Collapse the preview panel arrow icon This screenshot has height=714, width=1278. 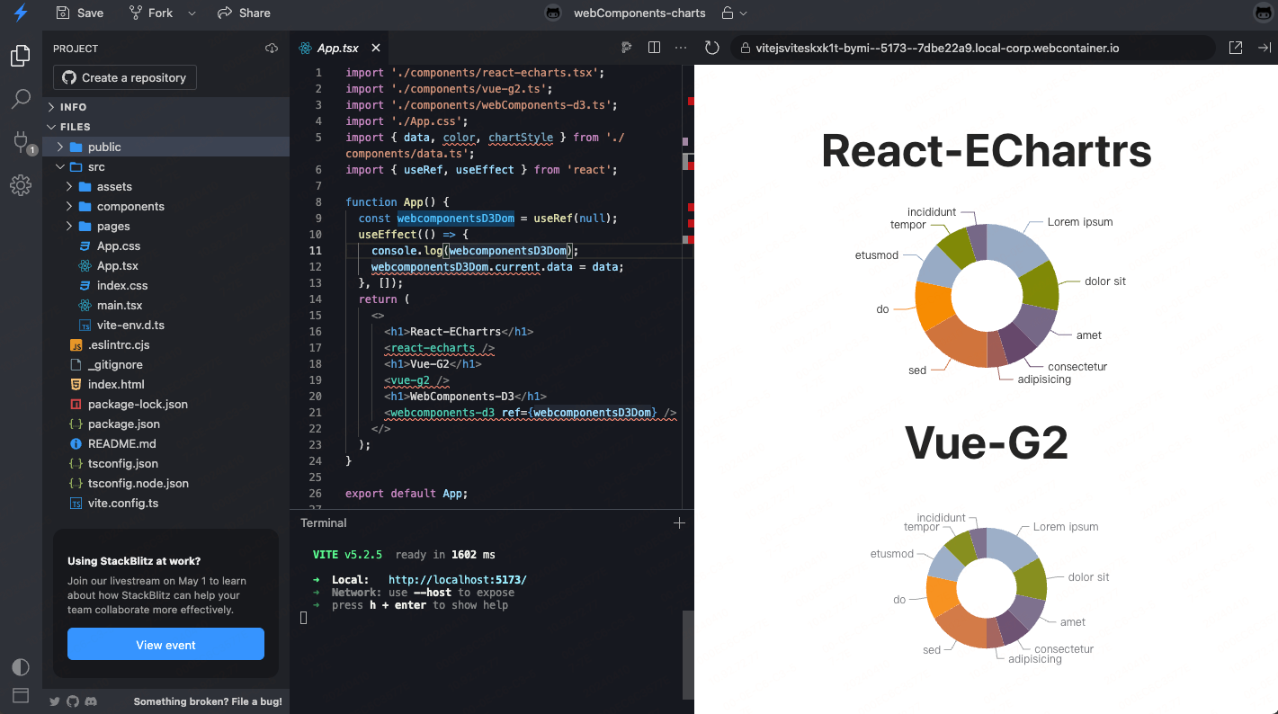tap(1264, 48)
